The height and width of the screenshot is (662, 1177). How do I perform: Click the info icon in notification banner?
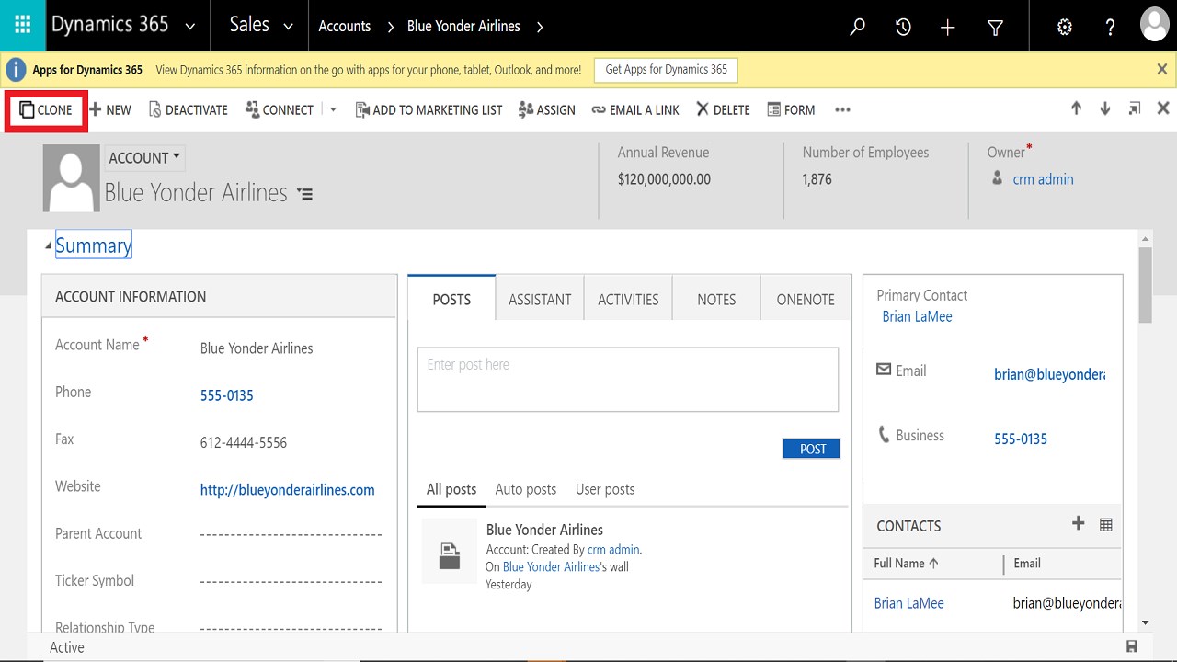pyautogui.click(x=16, y=70)
